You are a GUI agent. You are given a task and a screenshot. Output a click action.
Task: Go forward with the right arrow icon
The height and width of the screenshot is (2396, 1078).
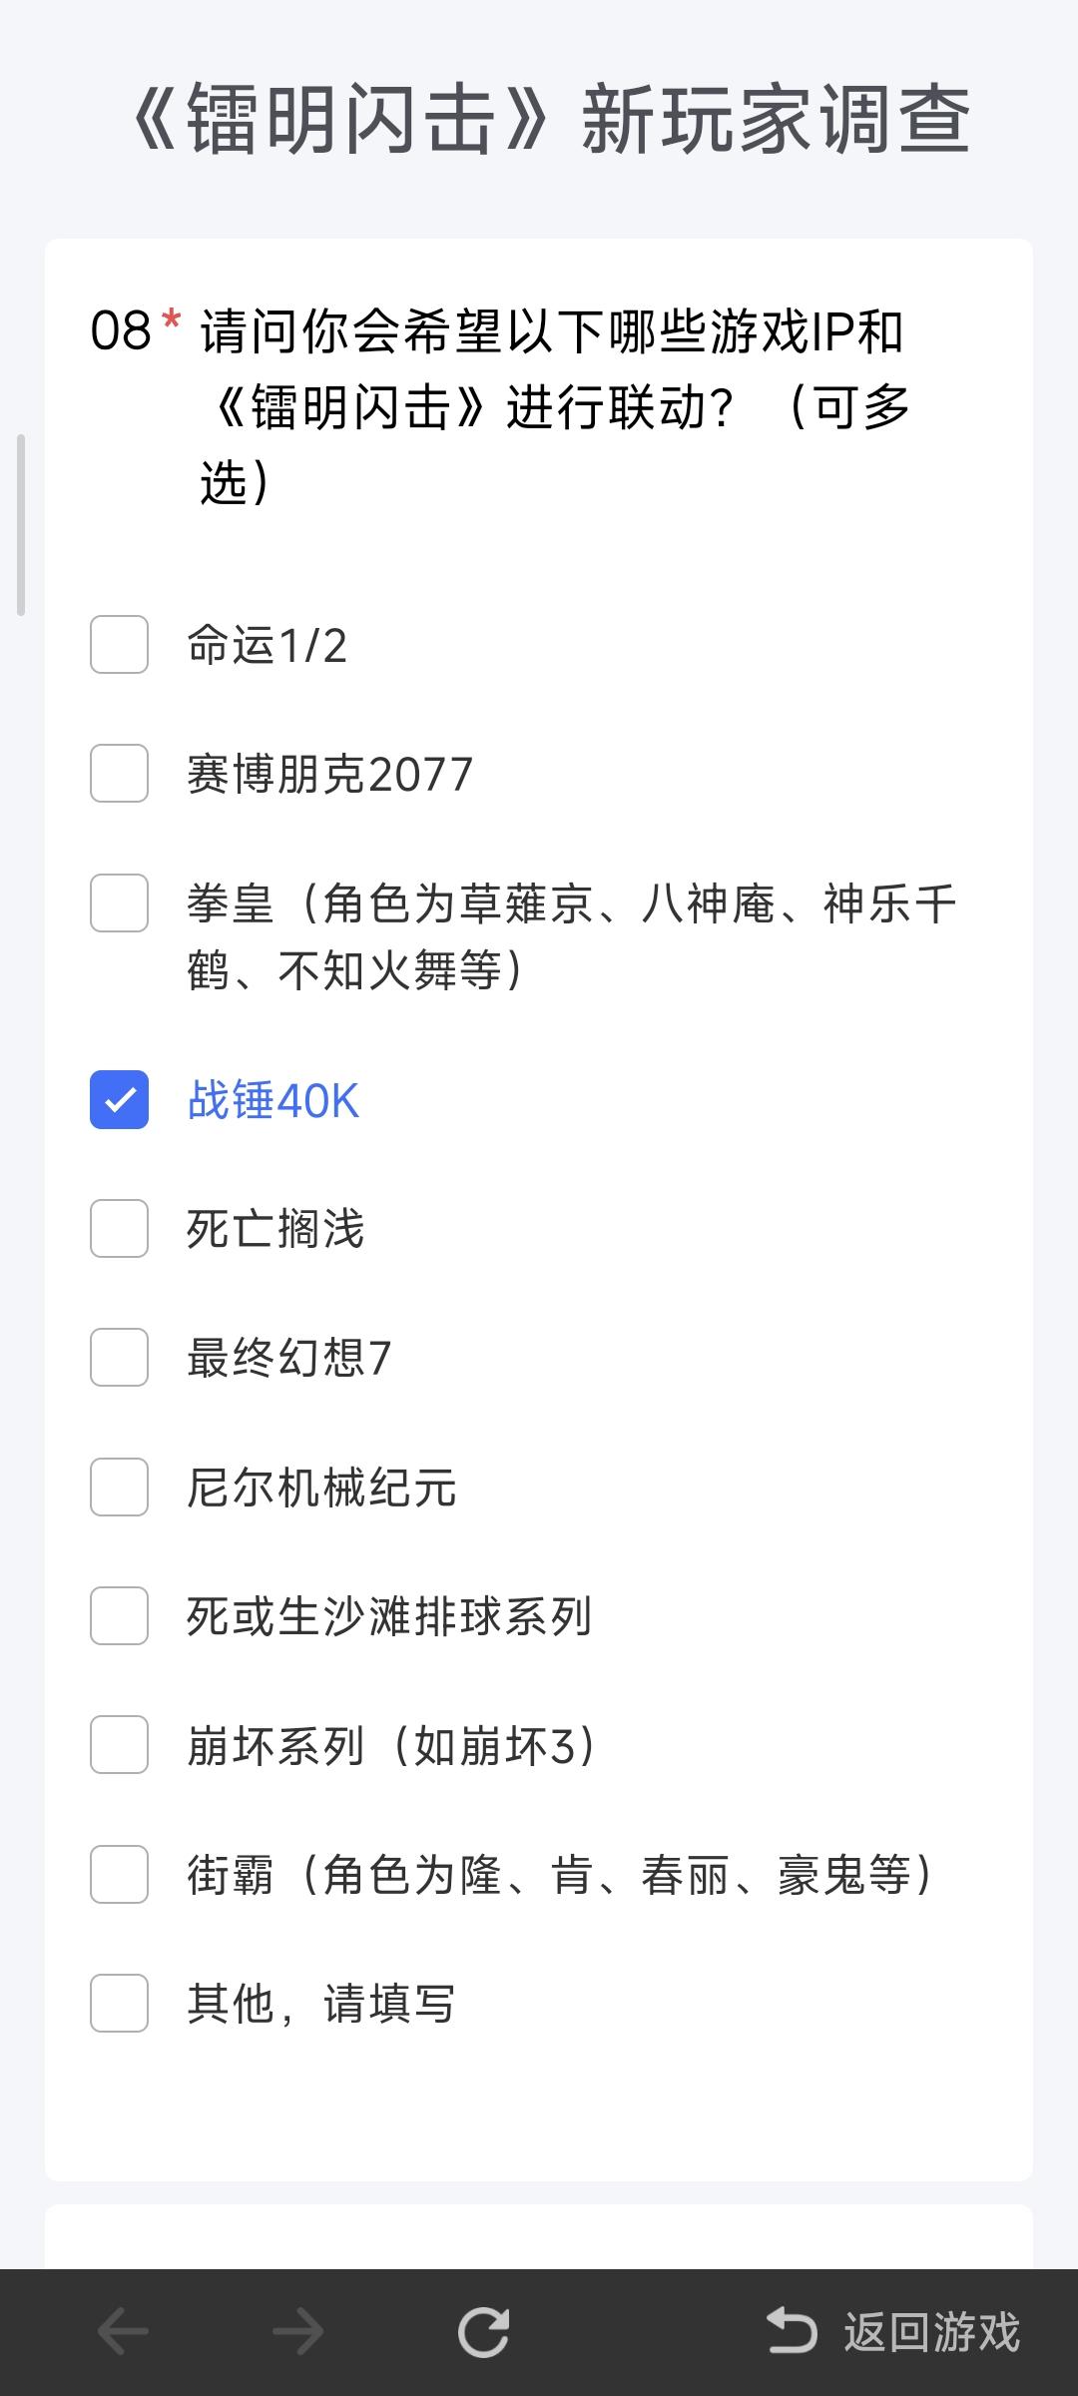(298, 2333)
